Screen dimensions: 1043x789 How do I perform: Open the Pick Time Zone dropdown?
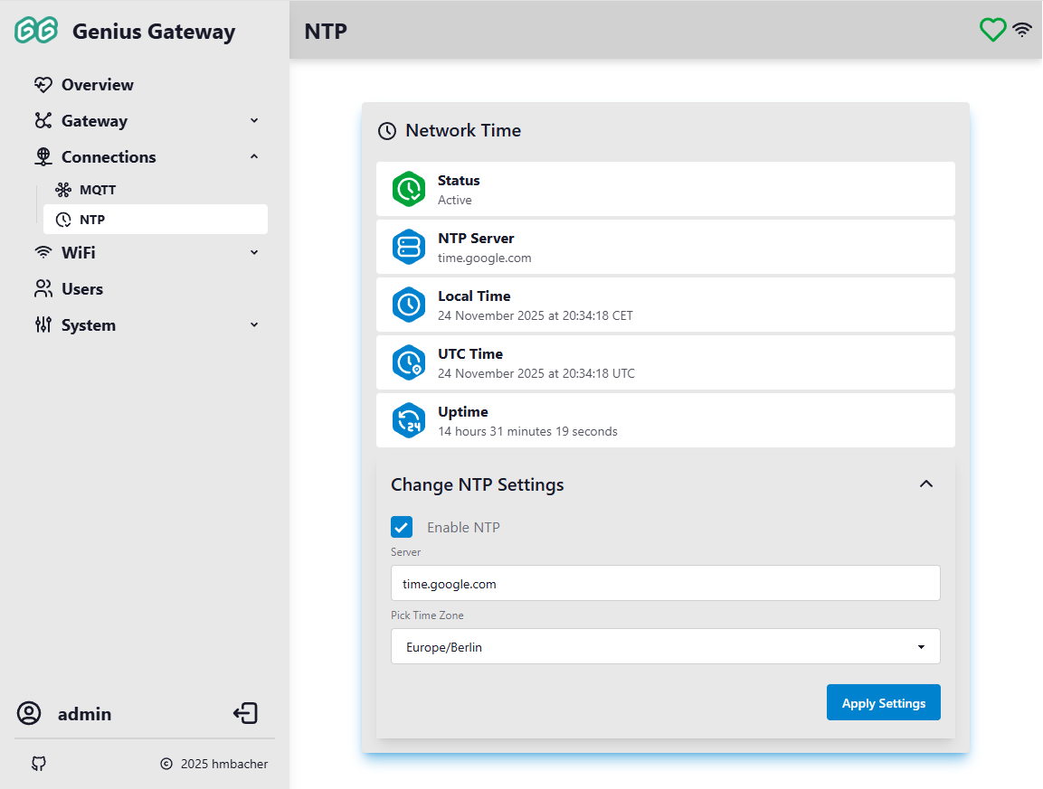point(665,647)
